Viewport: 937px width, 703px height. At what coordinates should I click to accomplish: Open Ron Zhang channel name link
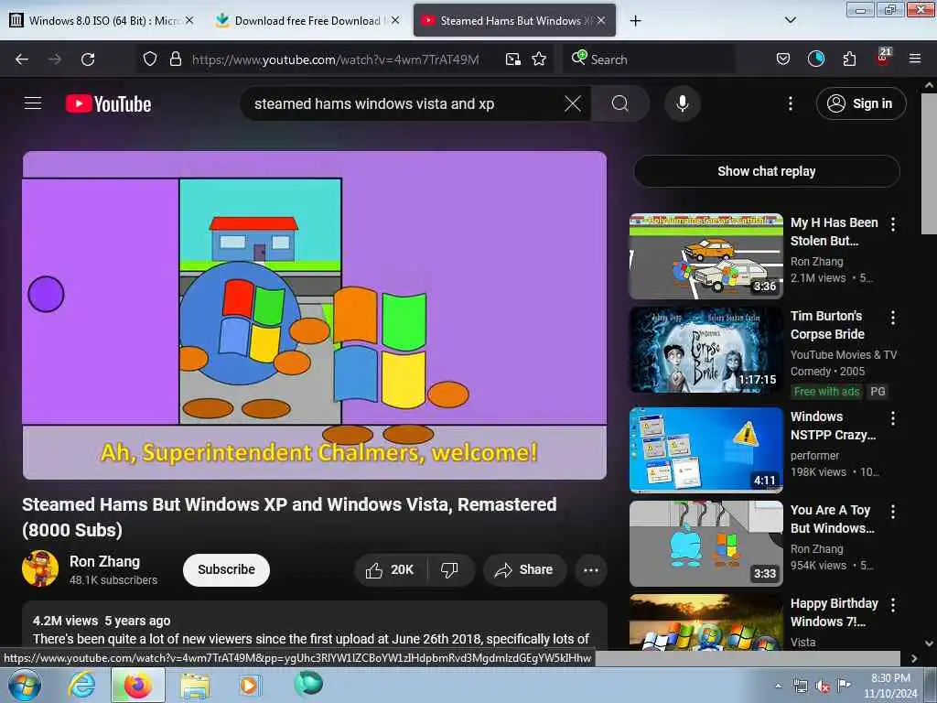tap(104, 561)
